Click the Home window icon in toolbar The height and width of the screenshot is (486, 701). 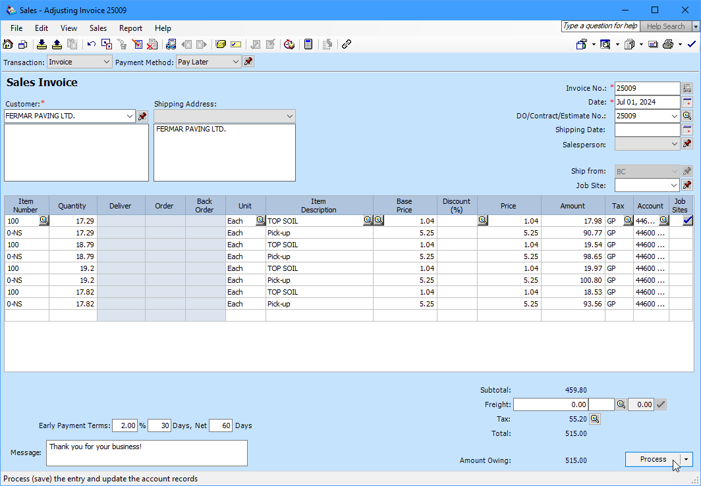pos(8,45)
